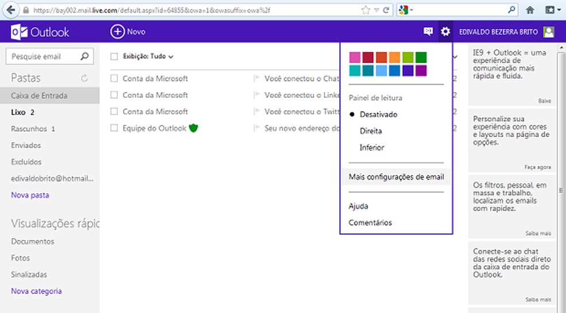Click the green trusted sender shield icon

coord(193,128)
